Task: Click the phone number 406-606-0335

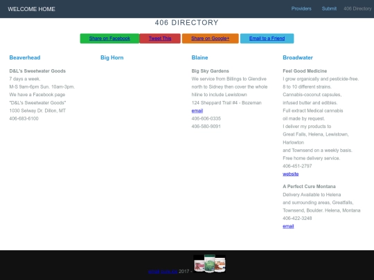Action: click(x=206, y=119)
